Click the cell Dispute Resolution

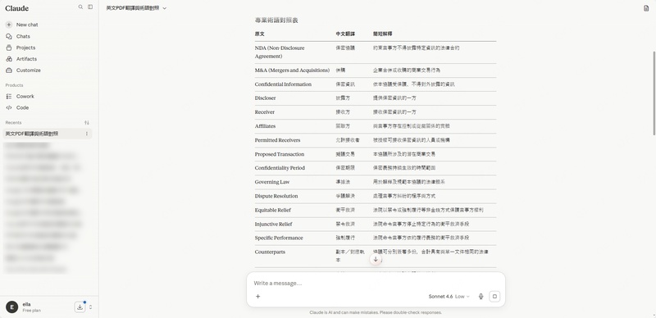point(276,196)
